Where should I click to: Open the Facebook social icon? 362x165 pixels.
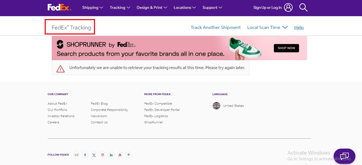(85, 155)
